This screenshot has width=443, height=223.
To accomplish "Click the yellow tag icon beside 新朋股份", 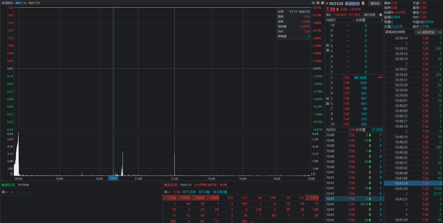I will [x=363, y=3].
